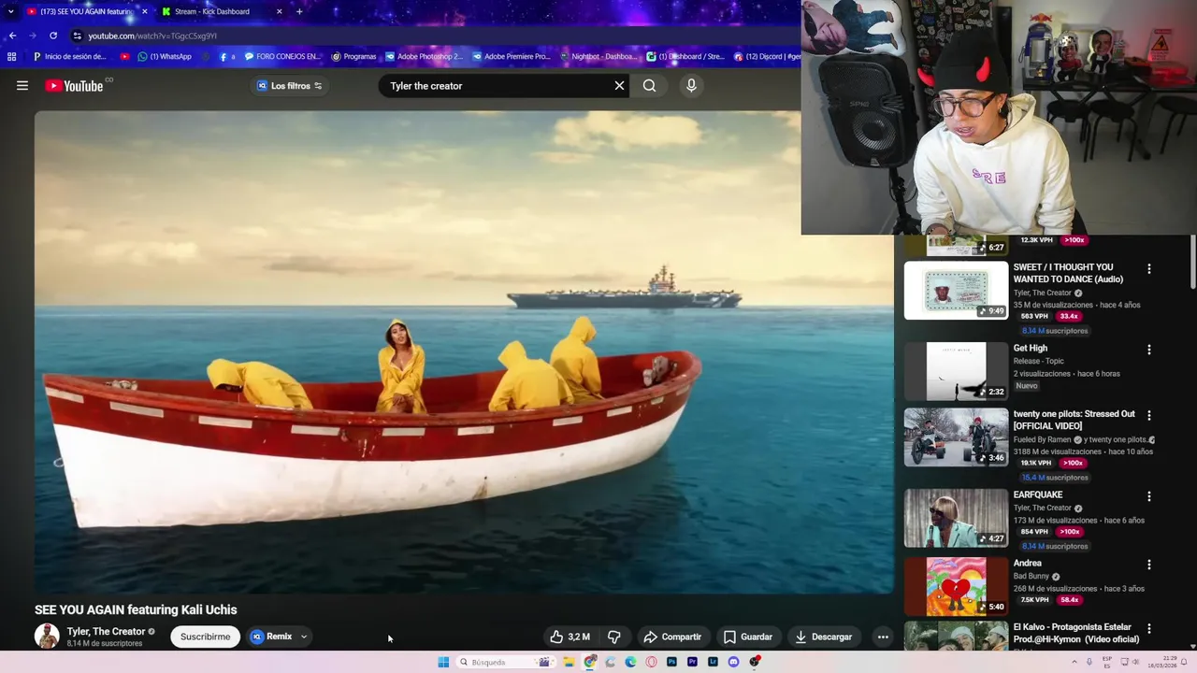This screenshot has width=1197, height=673.
Task: Open the three-dot more actions menu under video
Action: click(883, 637)
